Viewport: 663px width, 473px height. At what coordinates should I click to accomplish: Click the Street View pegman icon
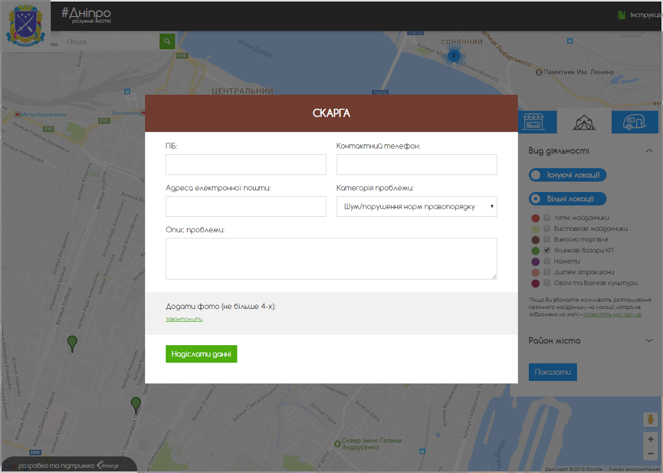pyautogui.click(x=650, y=420)
